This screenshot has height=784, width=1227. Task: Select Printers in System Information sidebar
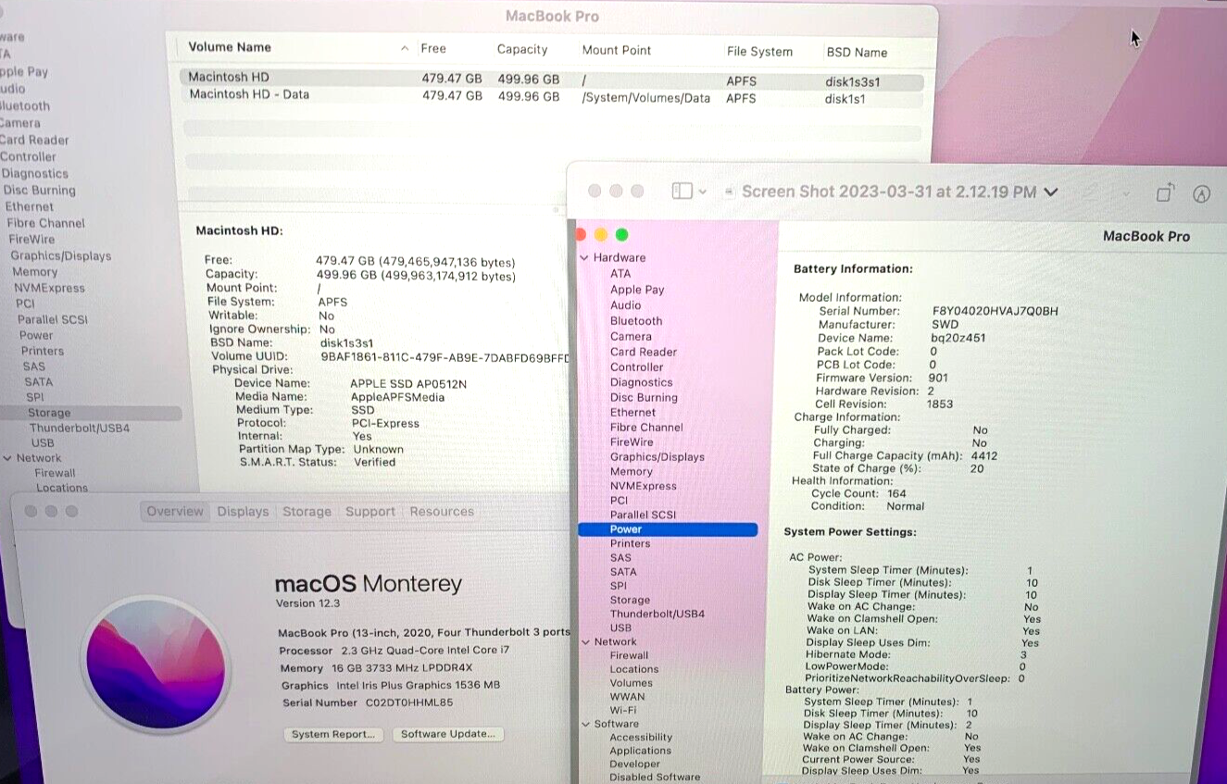click(x=43, y=351)
